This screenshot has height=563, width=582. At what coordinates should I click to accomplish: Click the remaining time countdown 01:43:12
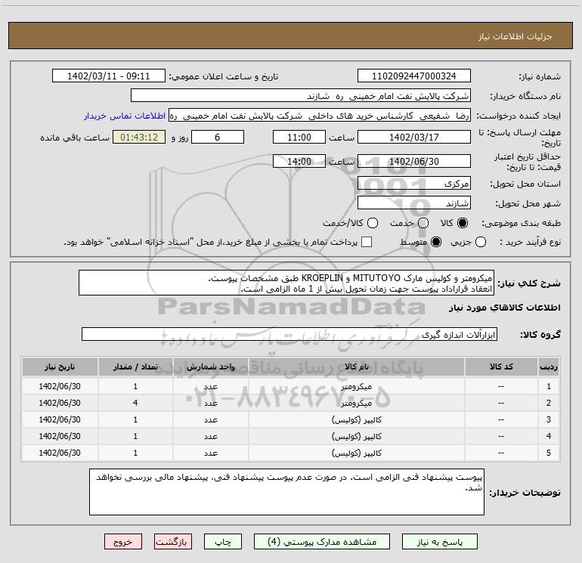pyautogui.click(x=139, y=137)
